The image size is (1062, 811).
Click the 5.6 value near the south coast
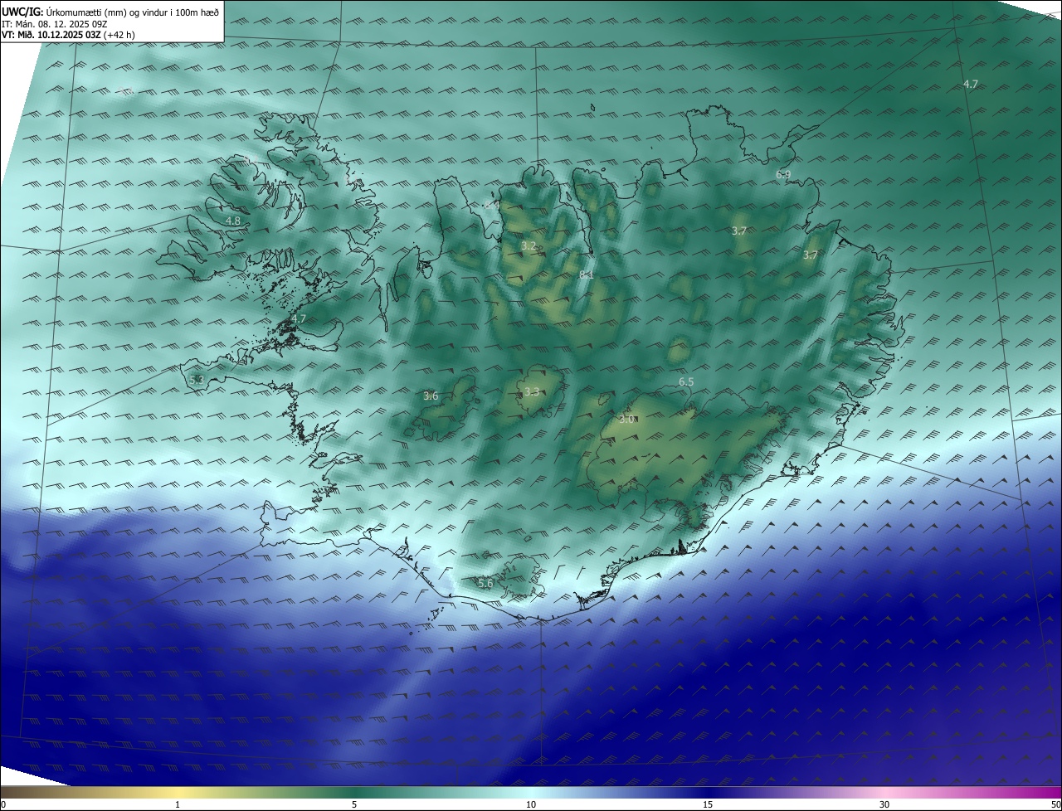[x=485, y=584]
